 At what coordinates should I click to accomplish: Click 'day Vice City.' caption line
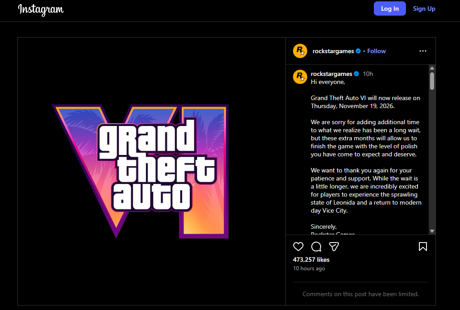point(329,210)
